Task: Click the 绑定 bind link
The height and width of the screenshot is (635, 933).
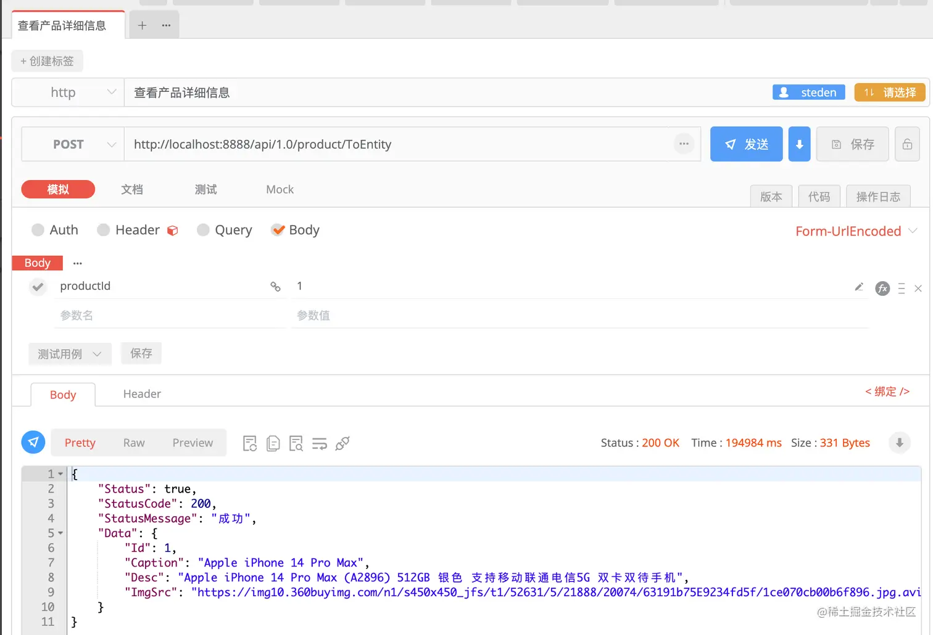Action: [887, 391]
